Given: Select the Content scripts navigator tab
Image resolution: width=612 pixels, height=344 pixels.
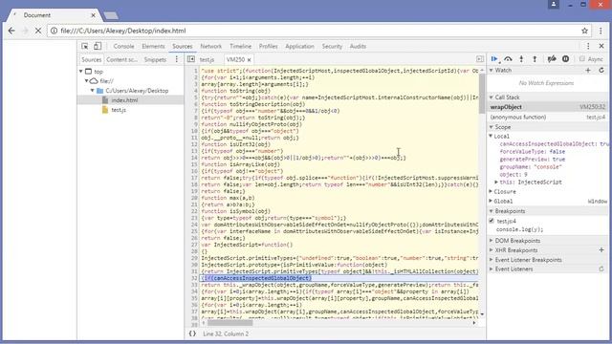Looking at the screenshot, I should pos(121,59).
